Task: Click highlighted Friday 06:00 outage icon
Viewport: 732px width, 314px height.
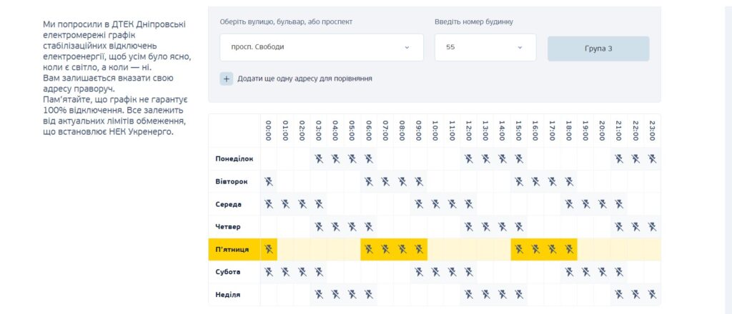Action: coord(369,249)
